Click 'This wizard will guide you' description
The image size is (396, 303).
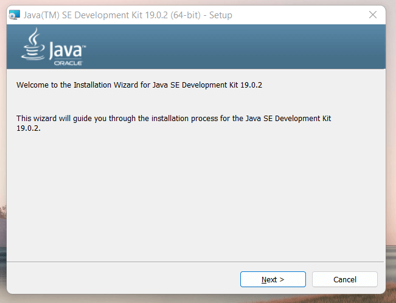(x=173, y=123)
